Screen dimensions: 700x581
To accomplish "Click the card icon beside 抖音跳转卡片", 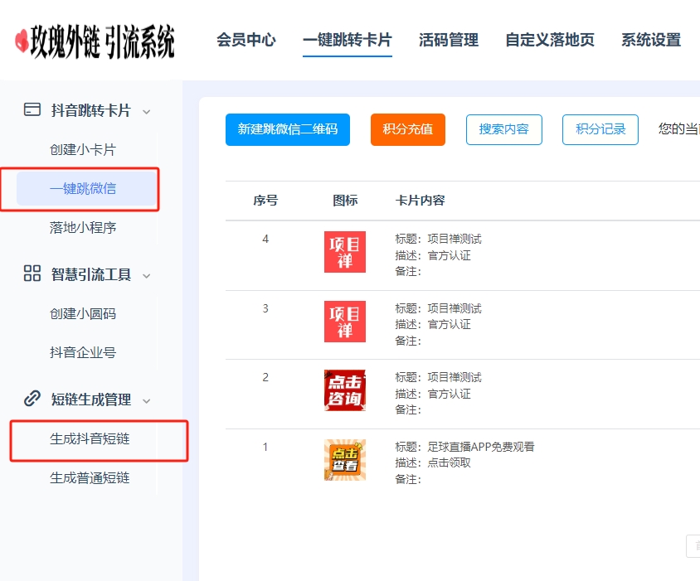I will [32, 110].
